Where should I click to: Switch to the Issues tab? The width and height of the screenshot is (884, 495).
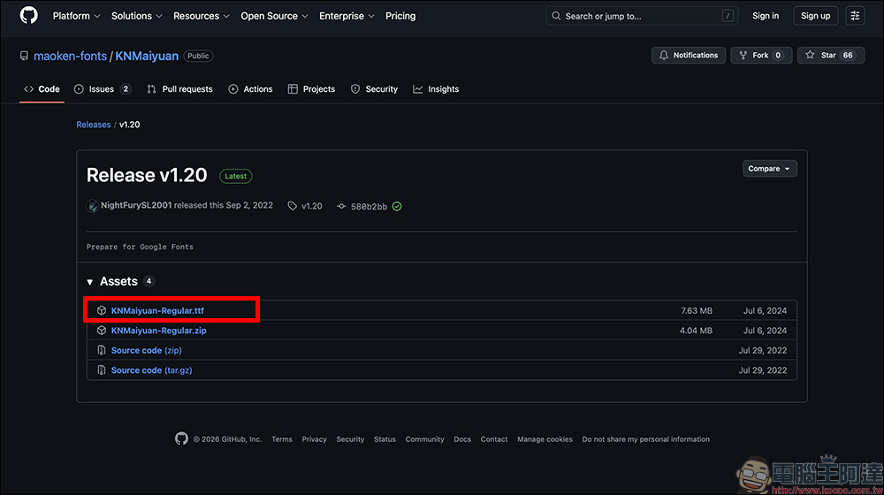(x=103, y=89)
